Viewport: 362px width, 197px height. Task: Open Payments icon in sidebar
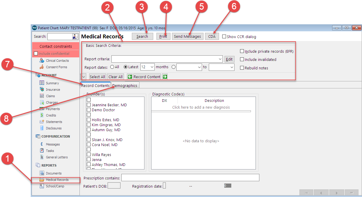pyautogui.click(x=42, y=109)
